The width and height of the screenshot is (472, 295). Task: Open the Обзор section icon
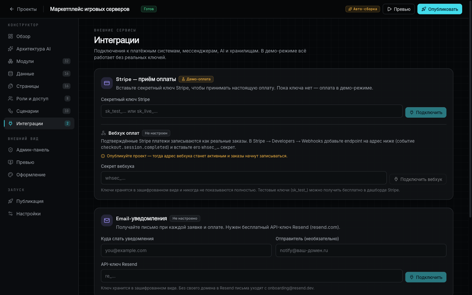point(10,36)
